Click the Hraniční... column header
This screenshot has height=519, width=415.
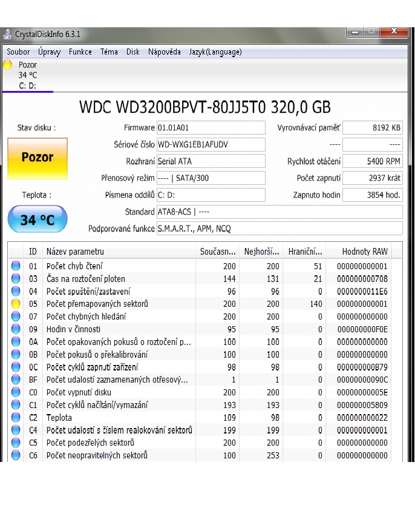coord(305,252)
